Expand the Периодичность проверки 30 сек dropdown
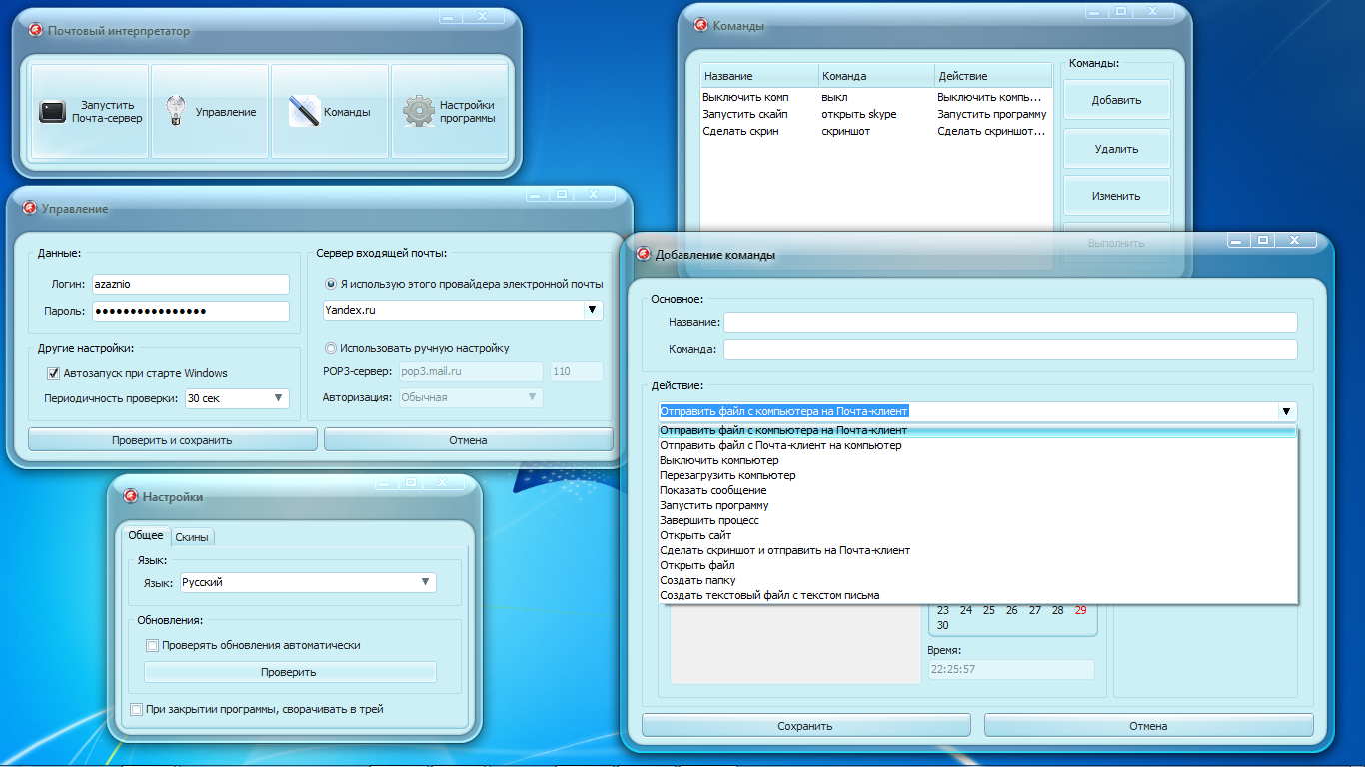The height and width of the screenshot is (767, 1365). coord(278,398)
